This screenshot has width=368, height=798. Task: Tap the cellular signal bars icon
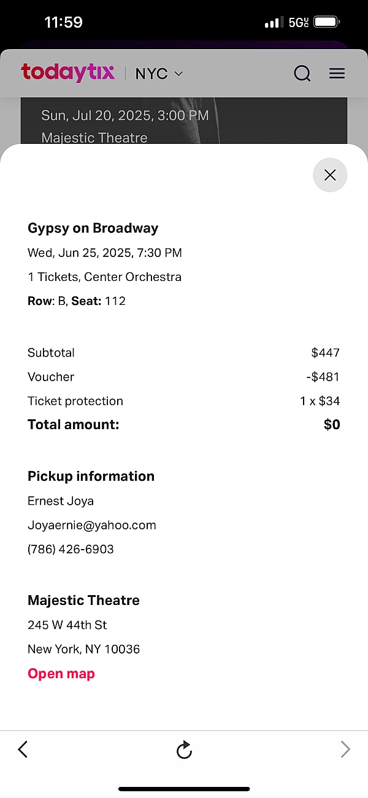275,23
